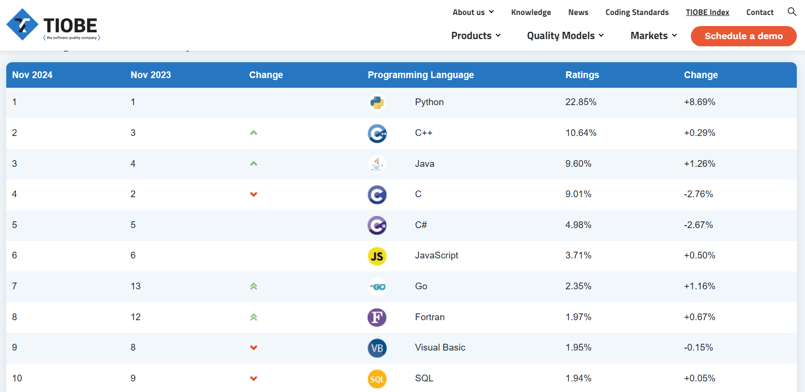Viewport: 805px width, 392px height.
Task: Click the Nov 2023 column header
Action: tap(151, 75)
